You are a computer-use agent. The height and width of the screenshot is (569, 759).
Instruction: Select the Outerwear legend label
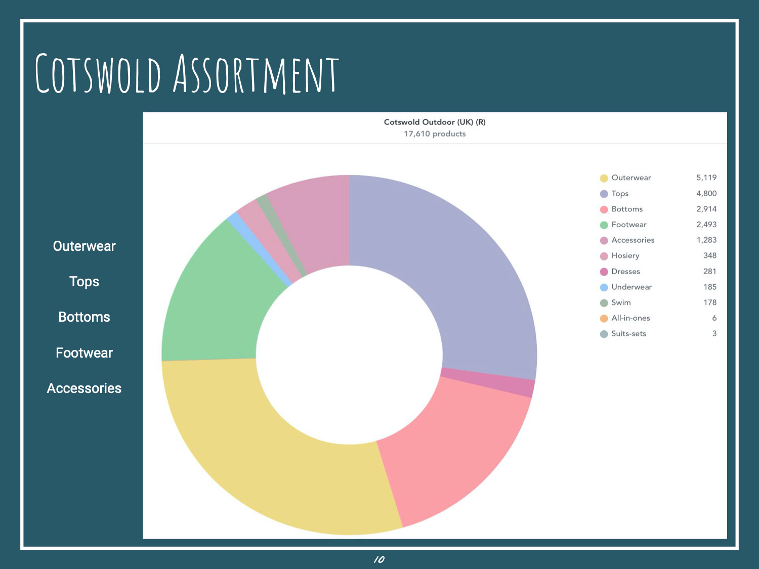[x=631, y=178]
